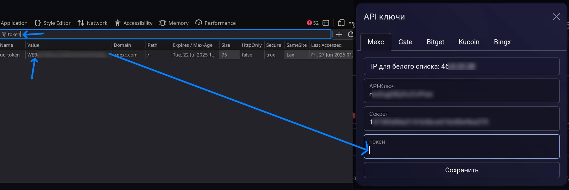Select the uc_token cookie name cell
569x190 pixels.
[12, 55]
